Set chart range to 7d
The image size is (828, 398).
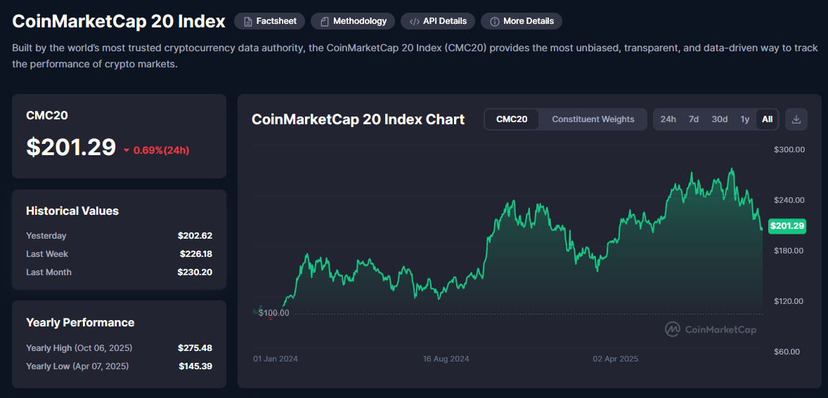(x=693, y=119)
